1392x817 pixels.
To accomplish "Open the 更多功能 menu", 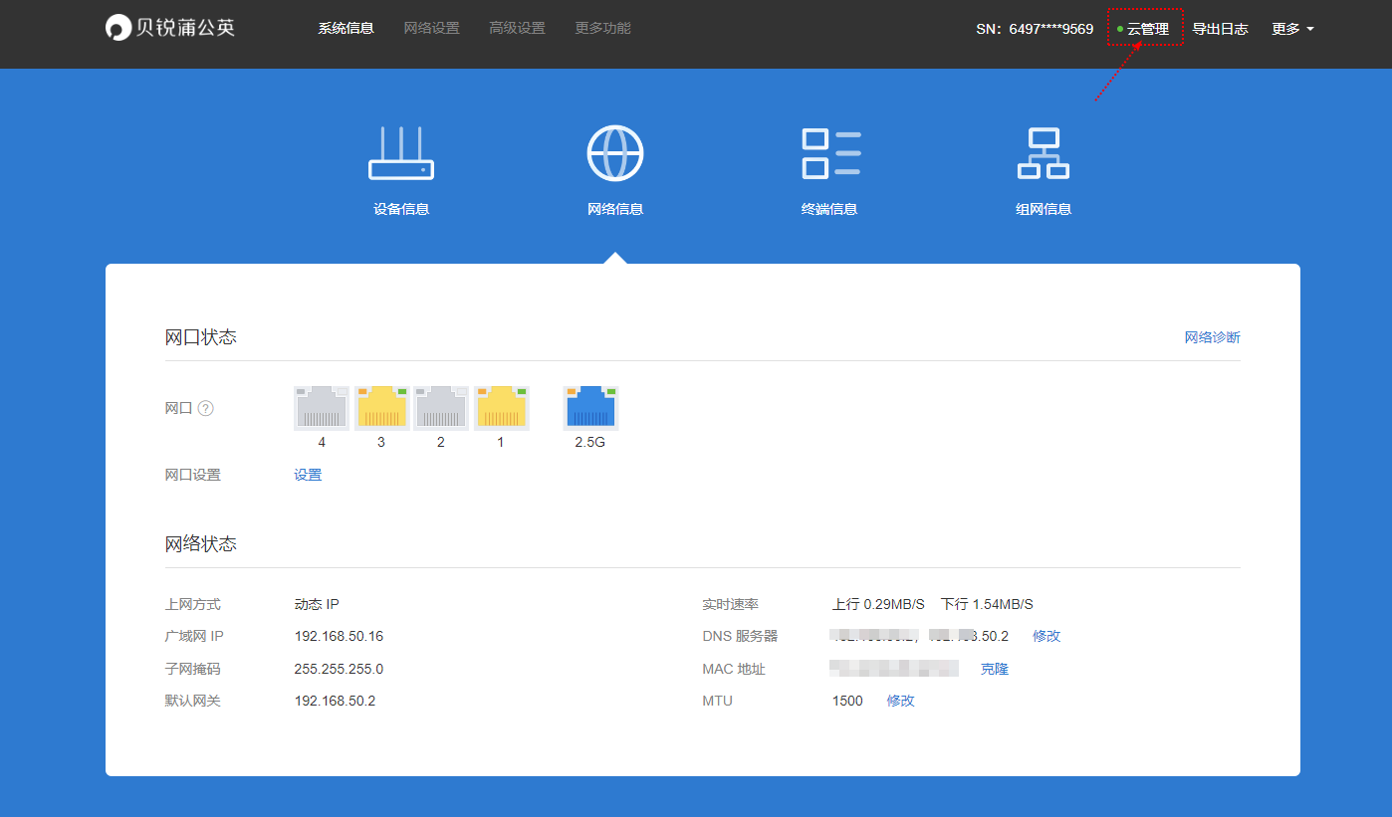I will 602,28.
